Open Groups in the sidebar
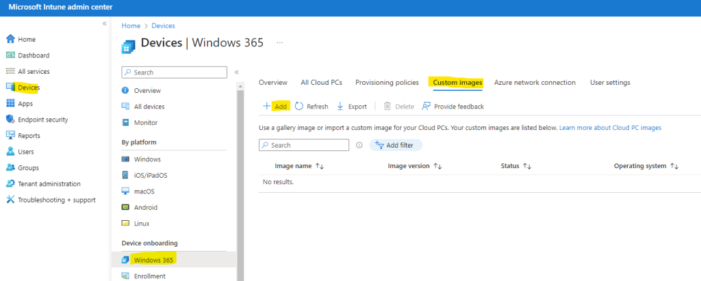 [x=23, y=168]
